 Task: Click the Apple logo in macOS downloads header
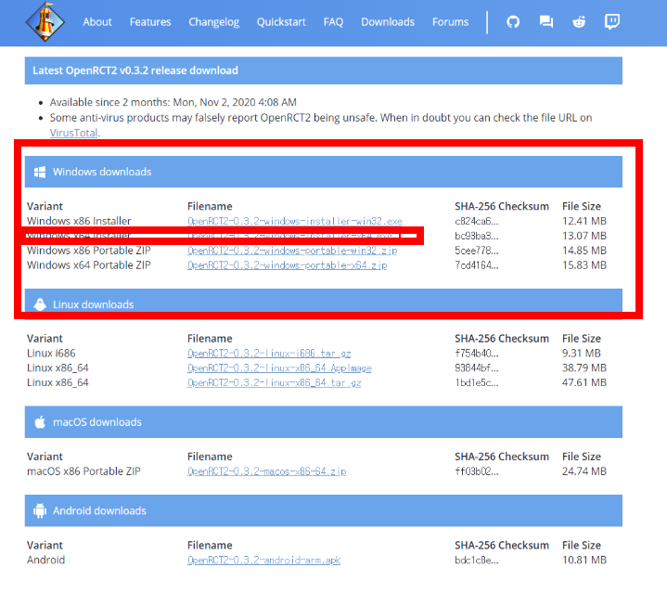pos(40,422)
